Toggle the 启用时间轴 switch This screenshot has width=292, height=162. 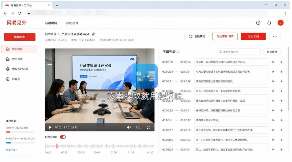(63, 137)
